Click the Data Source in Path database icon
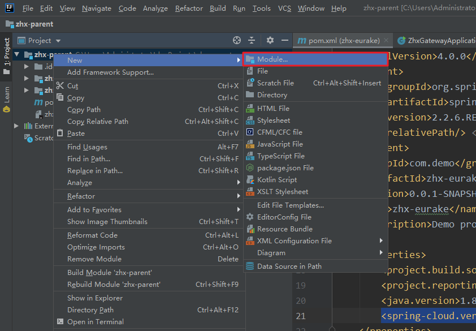476x331 pixels. click(250, 266)
